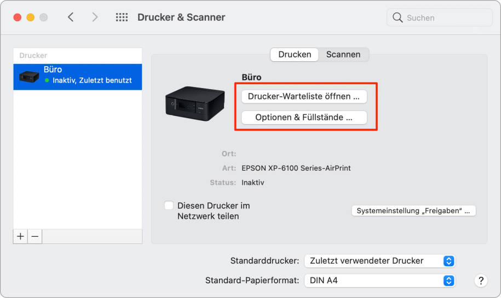Click the plus button to add printer
This screenshot has height=298, width=501.
click(x=21, y=236)
